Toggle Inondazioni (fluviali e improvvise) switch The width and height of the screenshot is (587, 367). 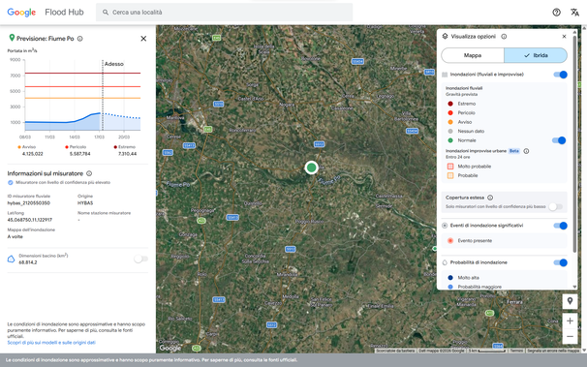pos(561,75)
